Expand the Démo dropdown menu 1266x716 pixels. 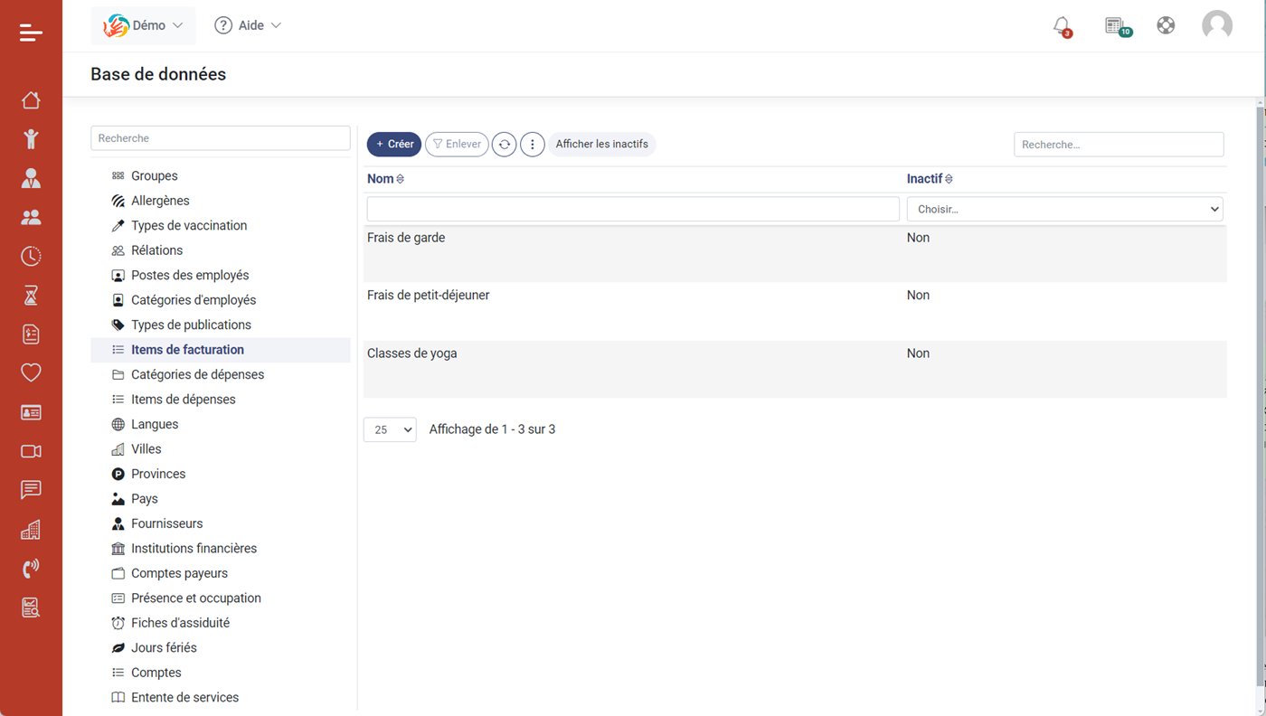pyautogui.click(x=144, y=25)
